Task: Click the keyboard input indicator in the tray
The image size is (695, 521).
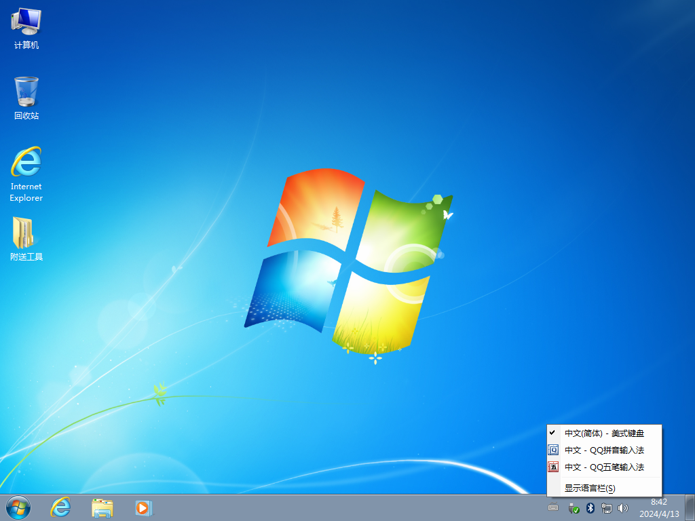Action: point(554,507)
